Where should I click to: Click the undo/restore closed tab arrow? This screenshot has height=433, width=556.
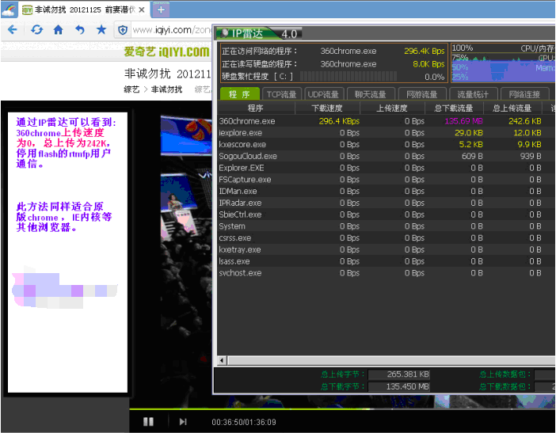(x=79, y=30)
